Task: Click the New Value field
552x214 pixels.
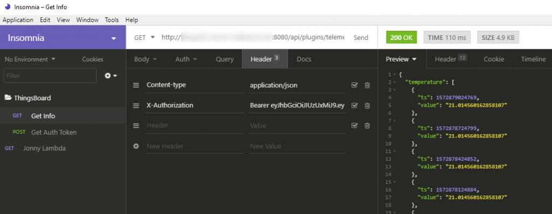Action: click(297, 146)
